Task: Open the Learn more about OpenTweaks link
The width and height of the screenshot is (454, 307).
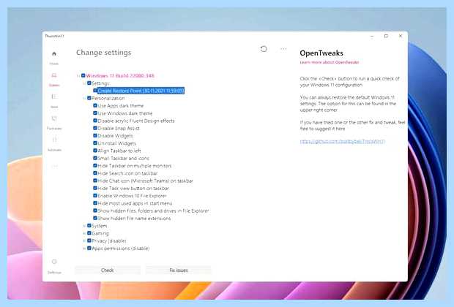Action: pos(330,62)
